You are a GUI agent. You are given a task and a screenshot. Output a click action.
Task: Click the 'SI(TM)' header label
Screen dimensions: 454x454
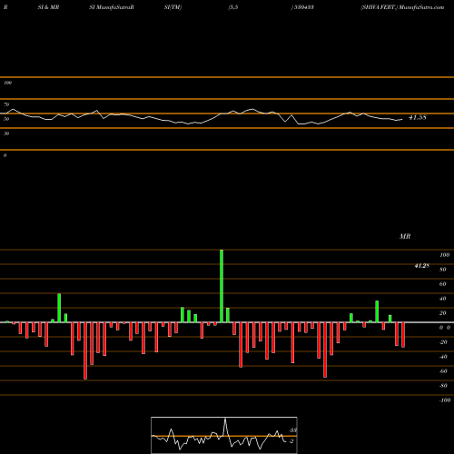pos(173,7)
